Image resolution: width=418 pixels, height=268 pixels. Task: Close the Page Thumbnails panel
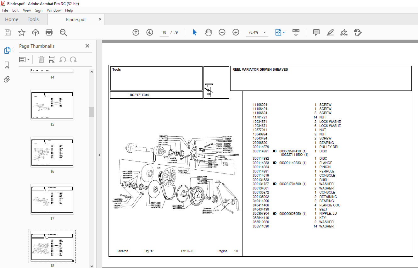tap(87, 46)
